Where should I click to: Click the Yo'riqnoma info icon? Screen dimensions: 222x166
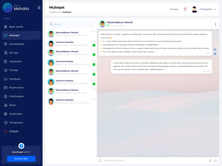point(6,123)
